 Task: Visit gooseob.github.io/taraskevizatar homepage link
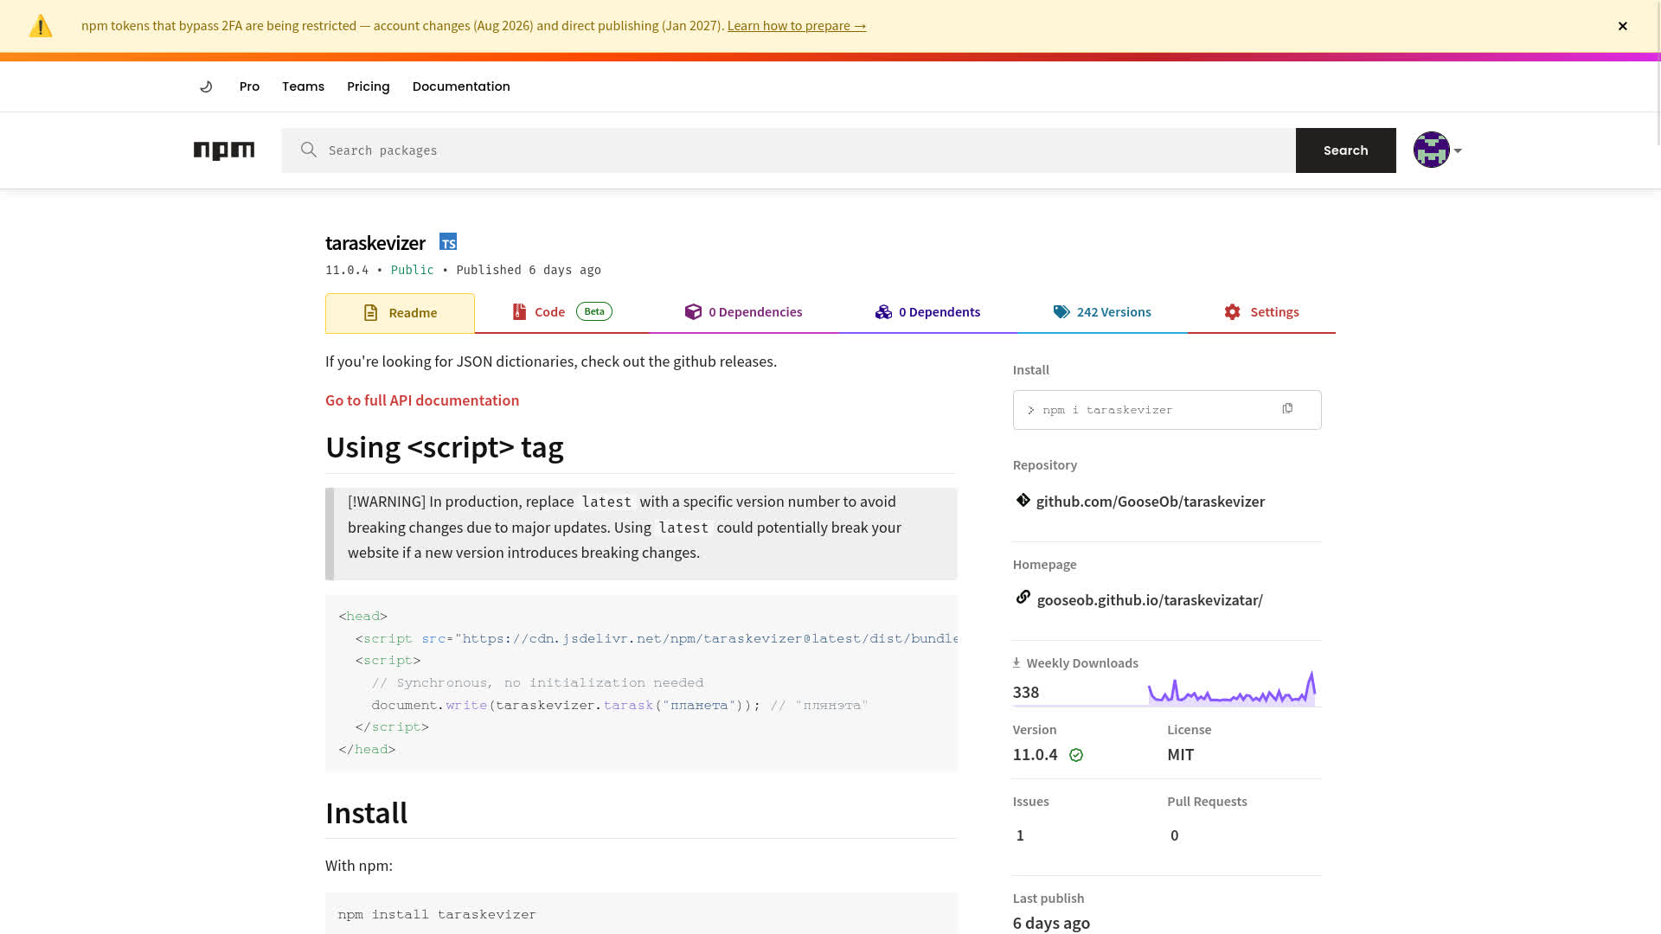pyautogui.click(x=1150, y=600)
